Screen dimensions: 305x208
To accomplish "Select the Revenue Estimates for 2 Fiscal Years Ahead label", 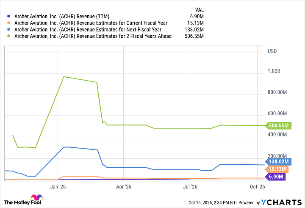I will click(x=93, y=36).
